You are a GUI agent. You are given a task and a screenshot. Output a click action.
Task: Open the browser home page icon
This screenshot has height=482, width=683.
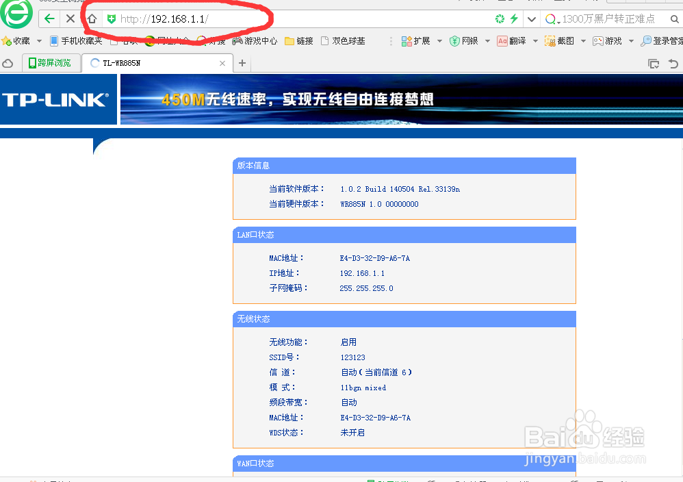tap(92, 18)
